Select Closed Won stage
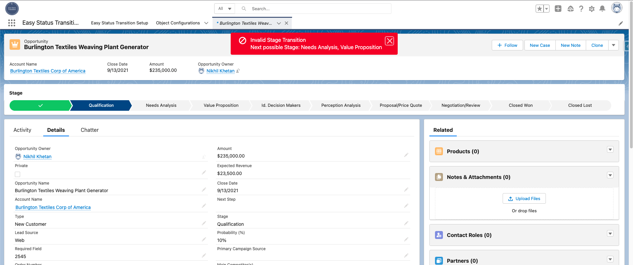The image size is (633, 265). coord(520,105)
